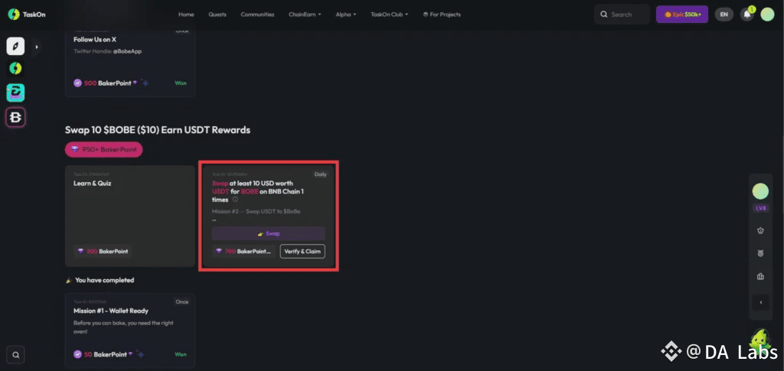The width and height of the screenshot is (784, 371).
Task: Click the Won status on Follow Us on X card
Action: point(181,83)
